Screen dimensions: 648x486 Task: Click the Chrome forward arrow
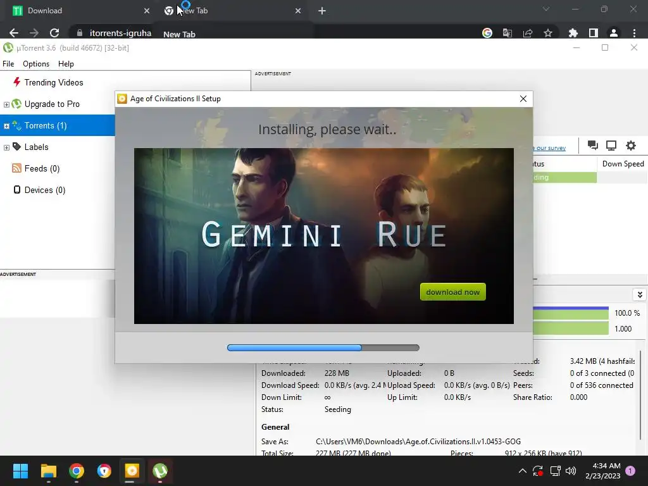click(x=34, y=33)
